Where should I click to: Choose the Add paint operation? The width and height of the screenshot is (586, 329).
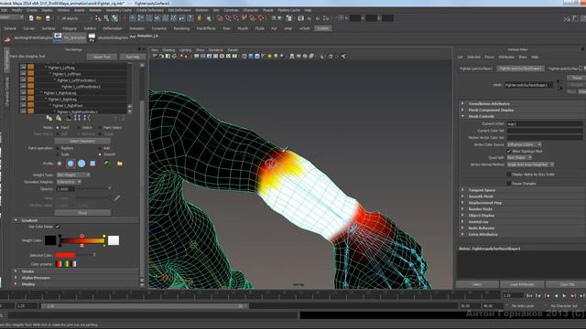pyautogui.click(x=100, y=148)
